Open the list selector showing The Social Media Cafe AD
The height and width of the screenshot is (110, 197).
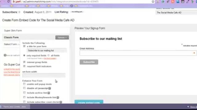pyautogui.click(x=176, y=13)
